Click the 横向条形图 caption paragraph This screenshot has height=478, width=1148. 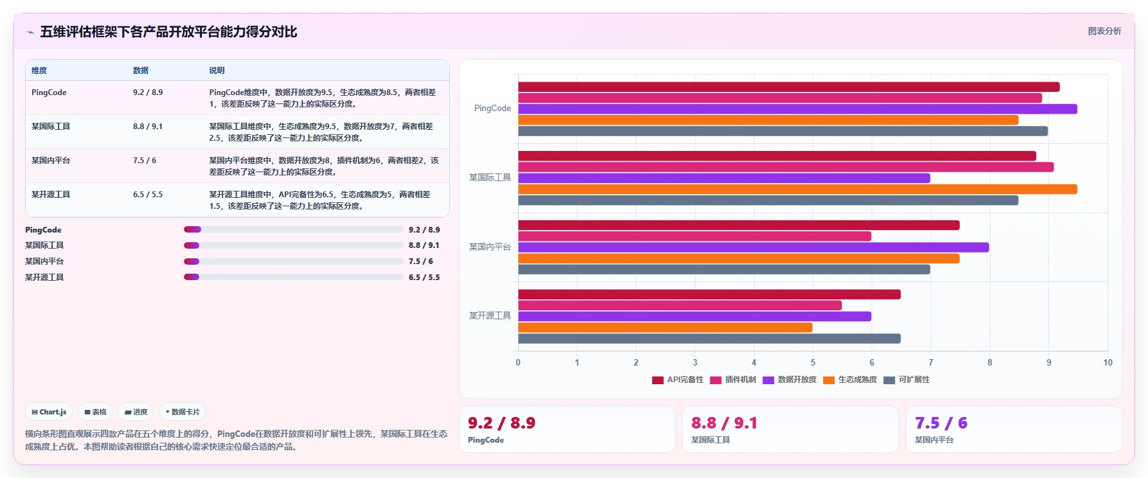(x=237, y=440)
